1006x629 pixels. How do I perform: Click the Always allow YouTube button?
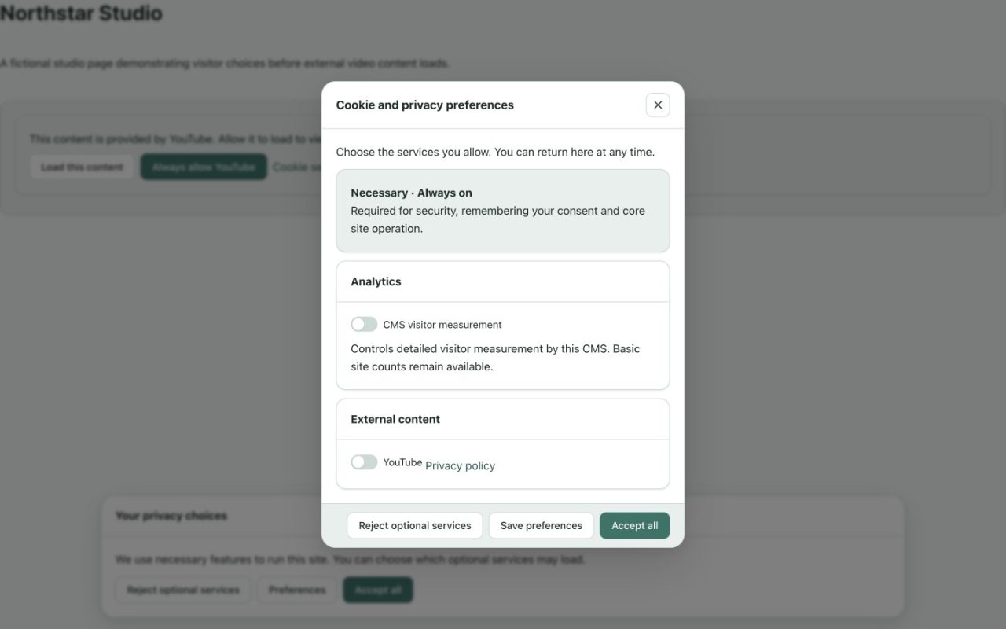(x=204, y=167)
